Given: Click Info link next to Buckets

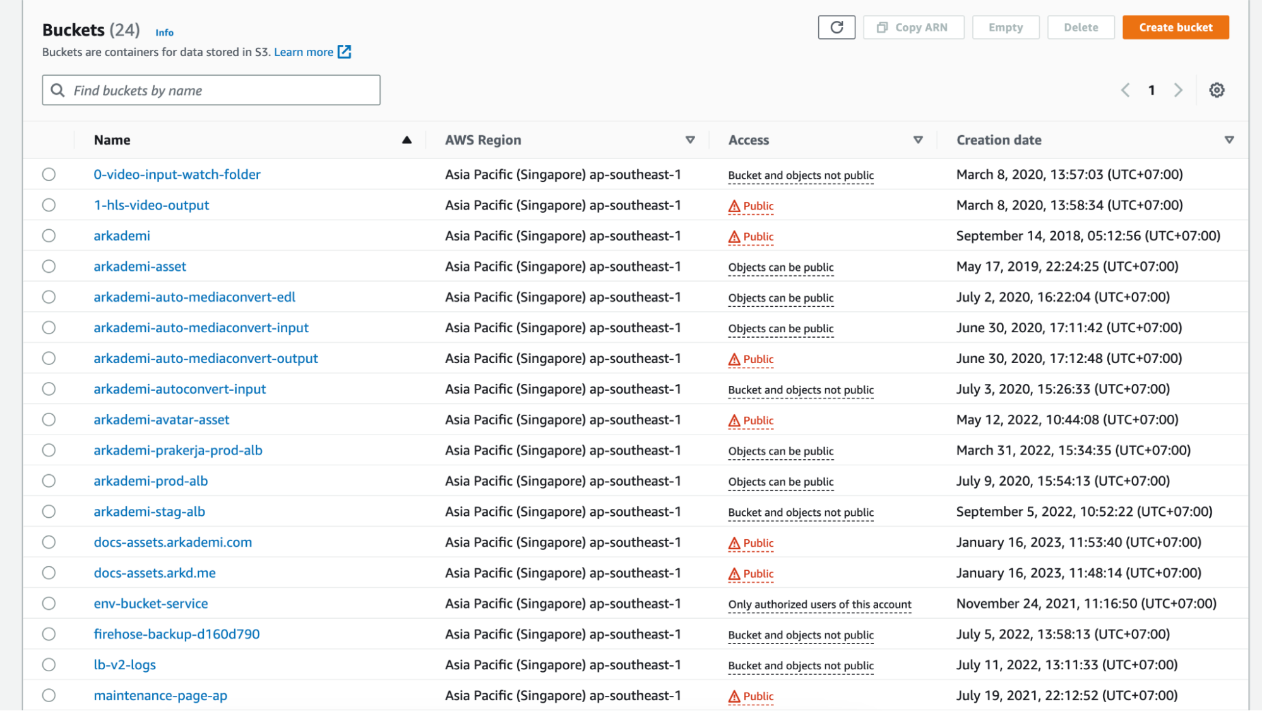Looking at the screenshot, I should point(164,32).
